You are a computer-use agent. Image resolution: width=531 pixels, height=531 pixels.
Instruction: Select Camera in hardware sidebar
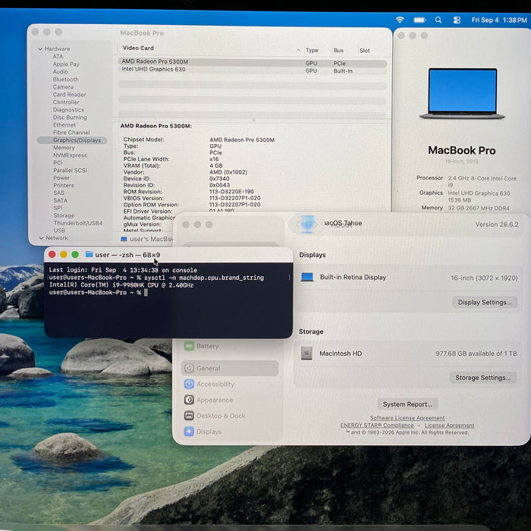click(63, 86)
